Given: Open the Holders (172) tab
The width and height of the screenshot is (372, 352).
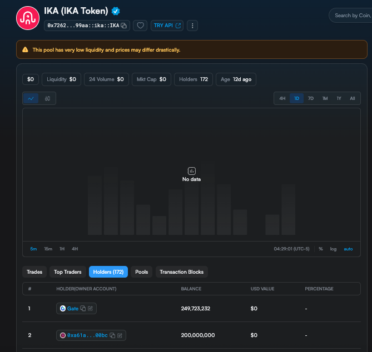Looking at the screenshot, I should (108, 271).
